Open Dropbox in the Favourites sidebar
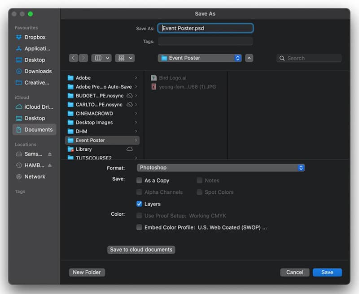 [31, 37]
